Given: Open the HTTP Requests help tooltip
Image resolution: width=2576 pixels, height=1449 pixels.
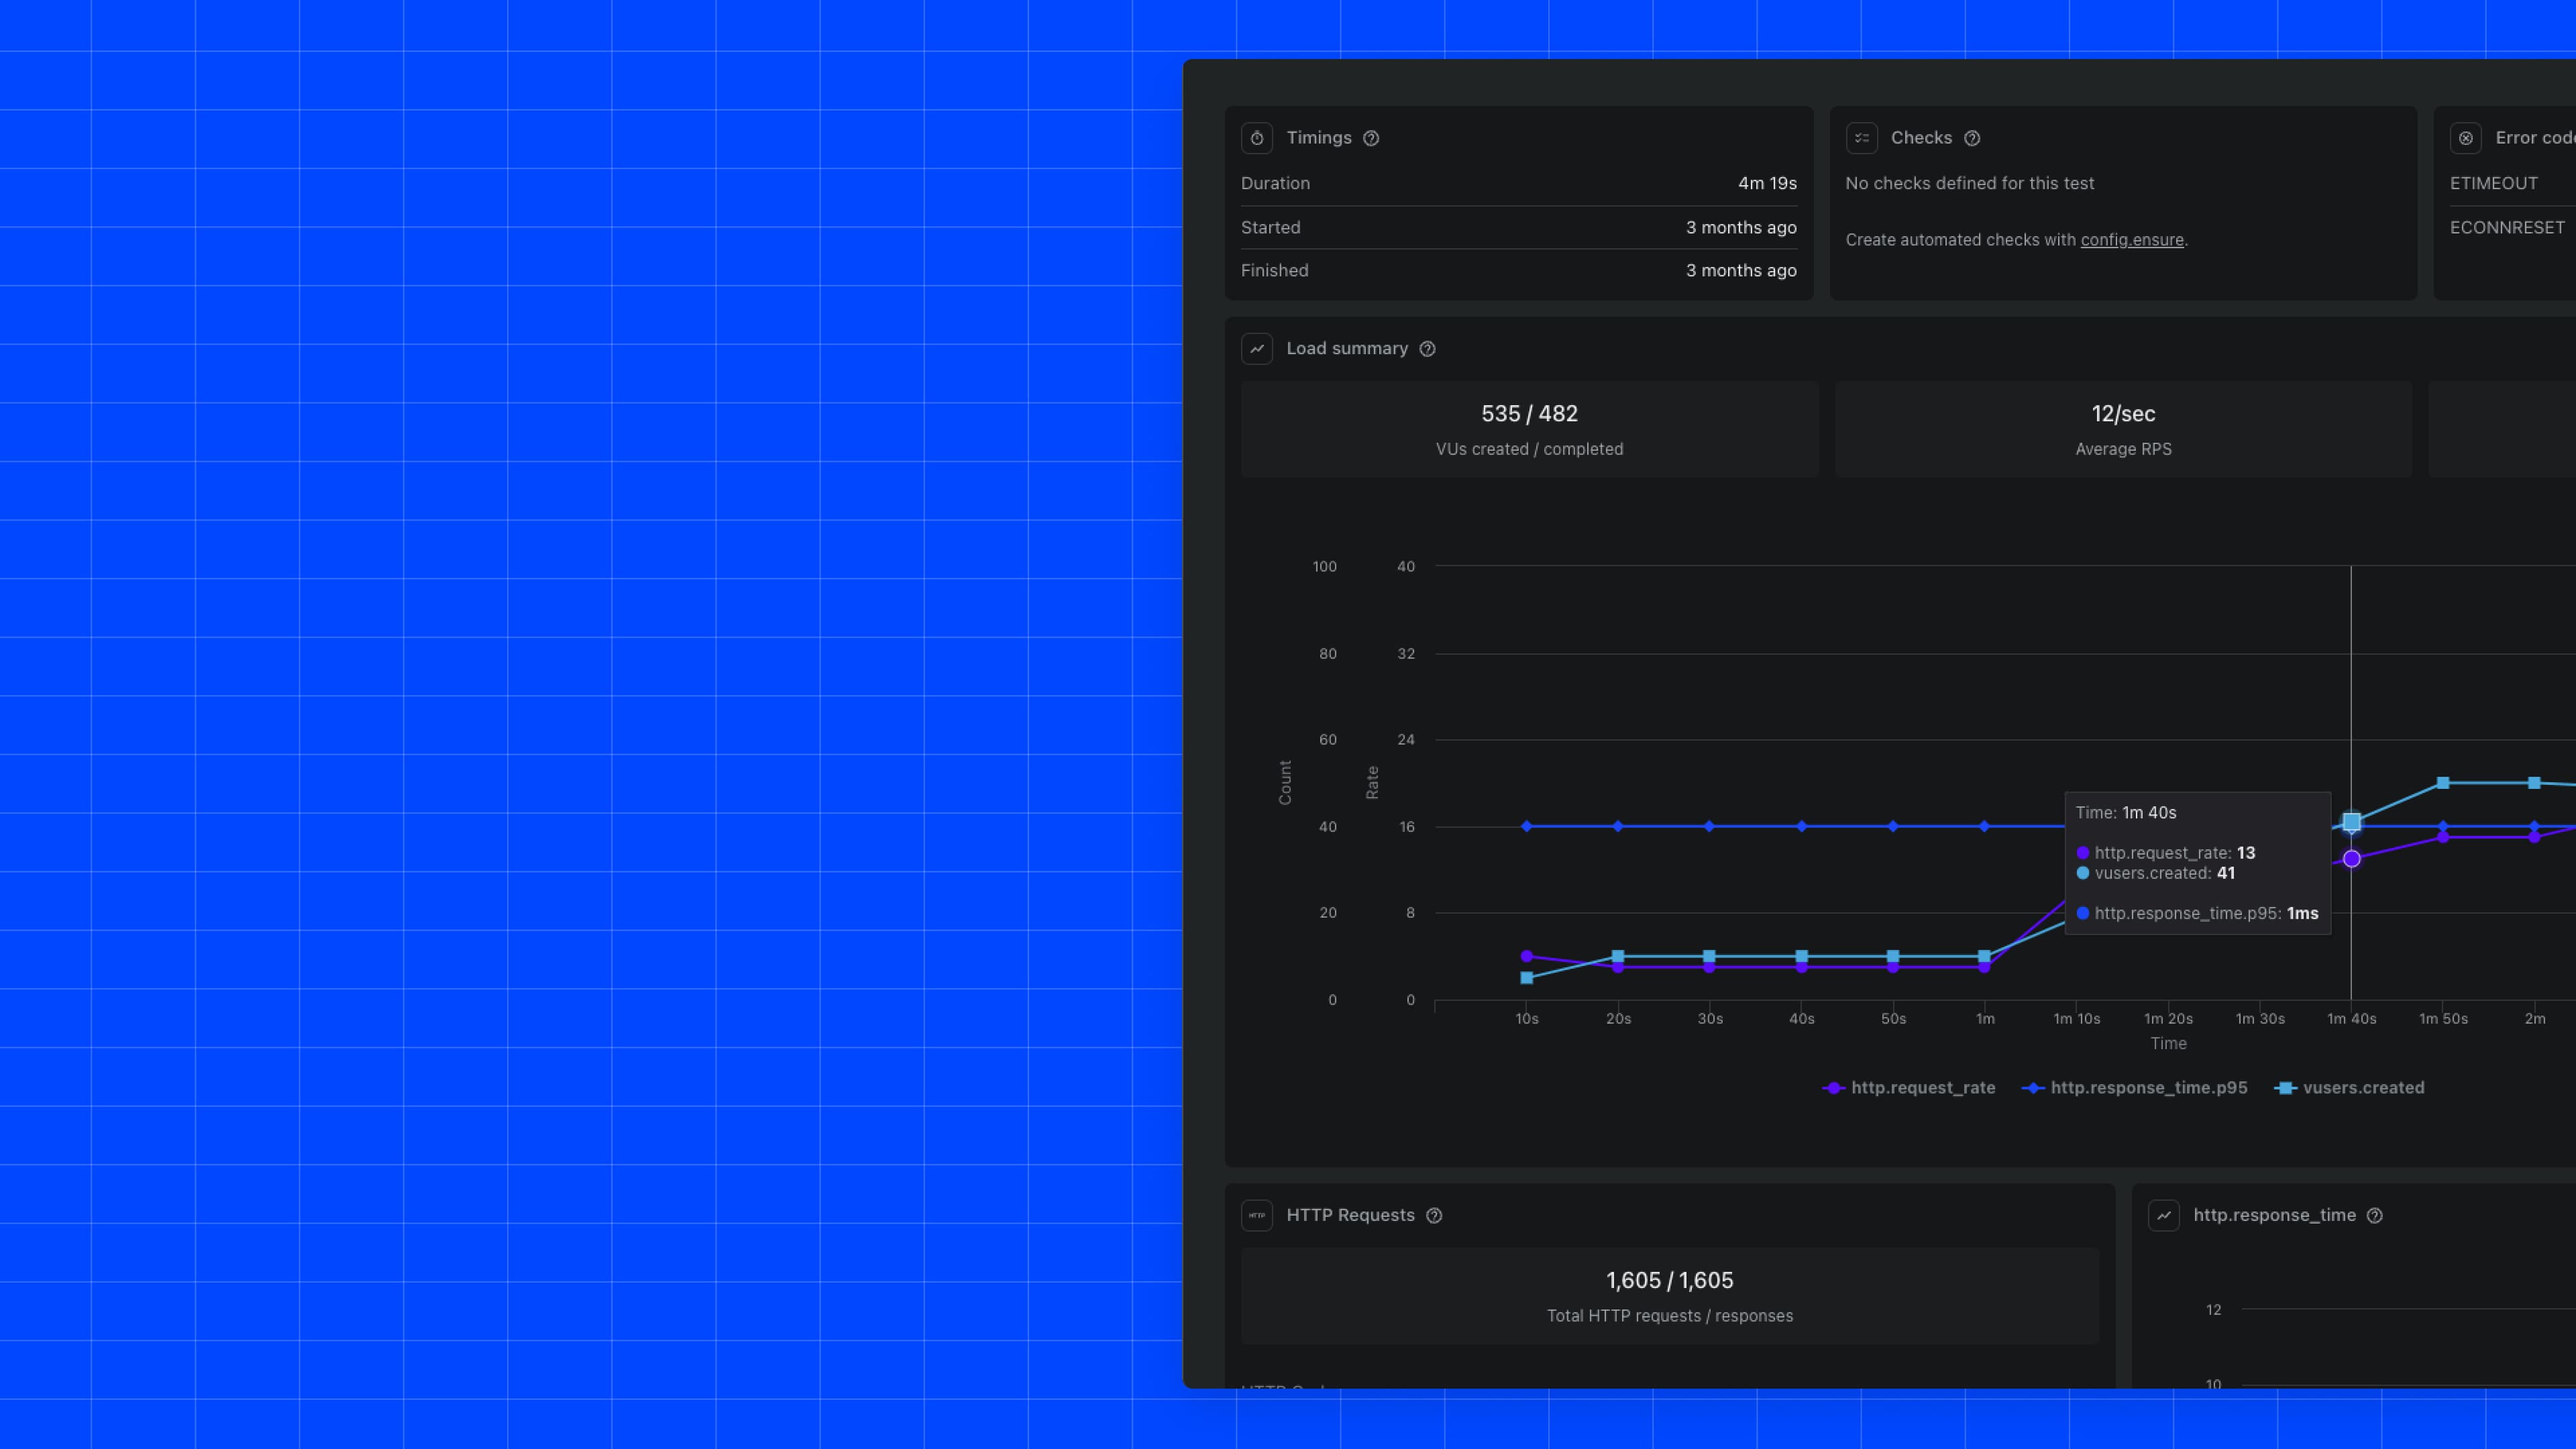Looking at the screenshot, I should tap(1434, 1216).
